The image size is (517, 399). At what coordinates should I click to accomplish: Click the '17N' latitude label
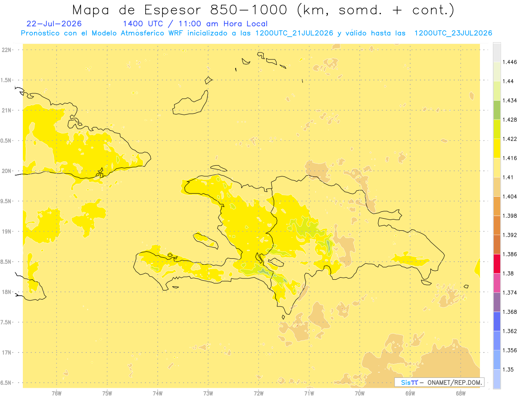tap(7, 353)
